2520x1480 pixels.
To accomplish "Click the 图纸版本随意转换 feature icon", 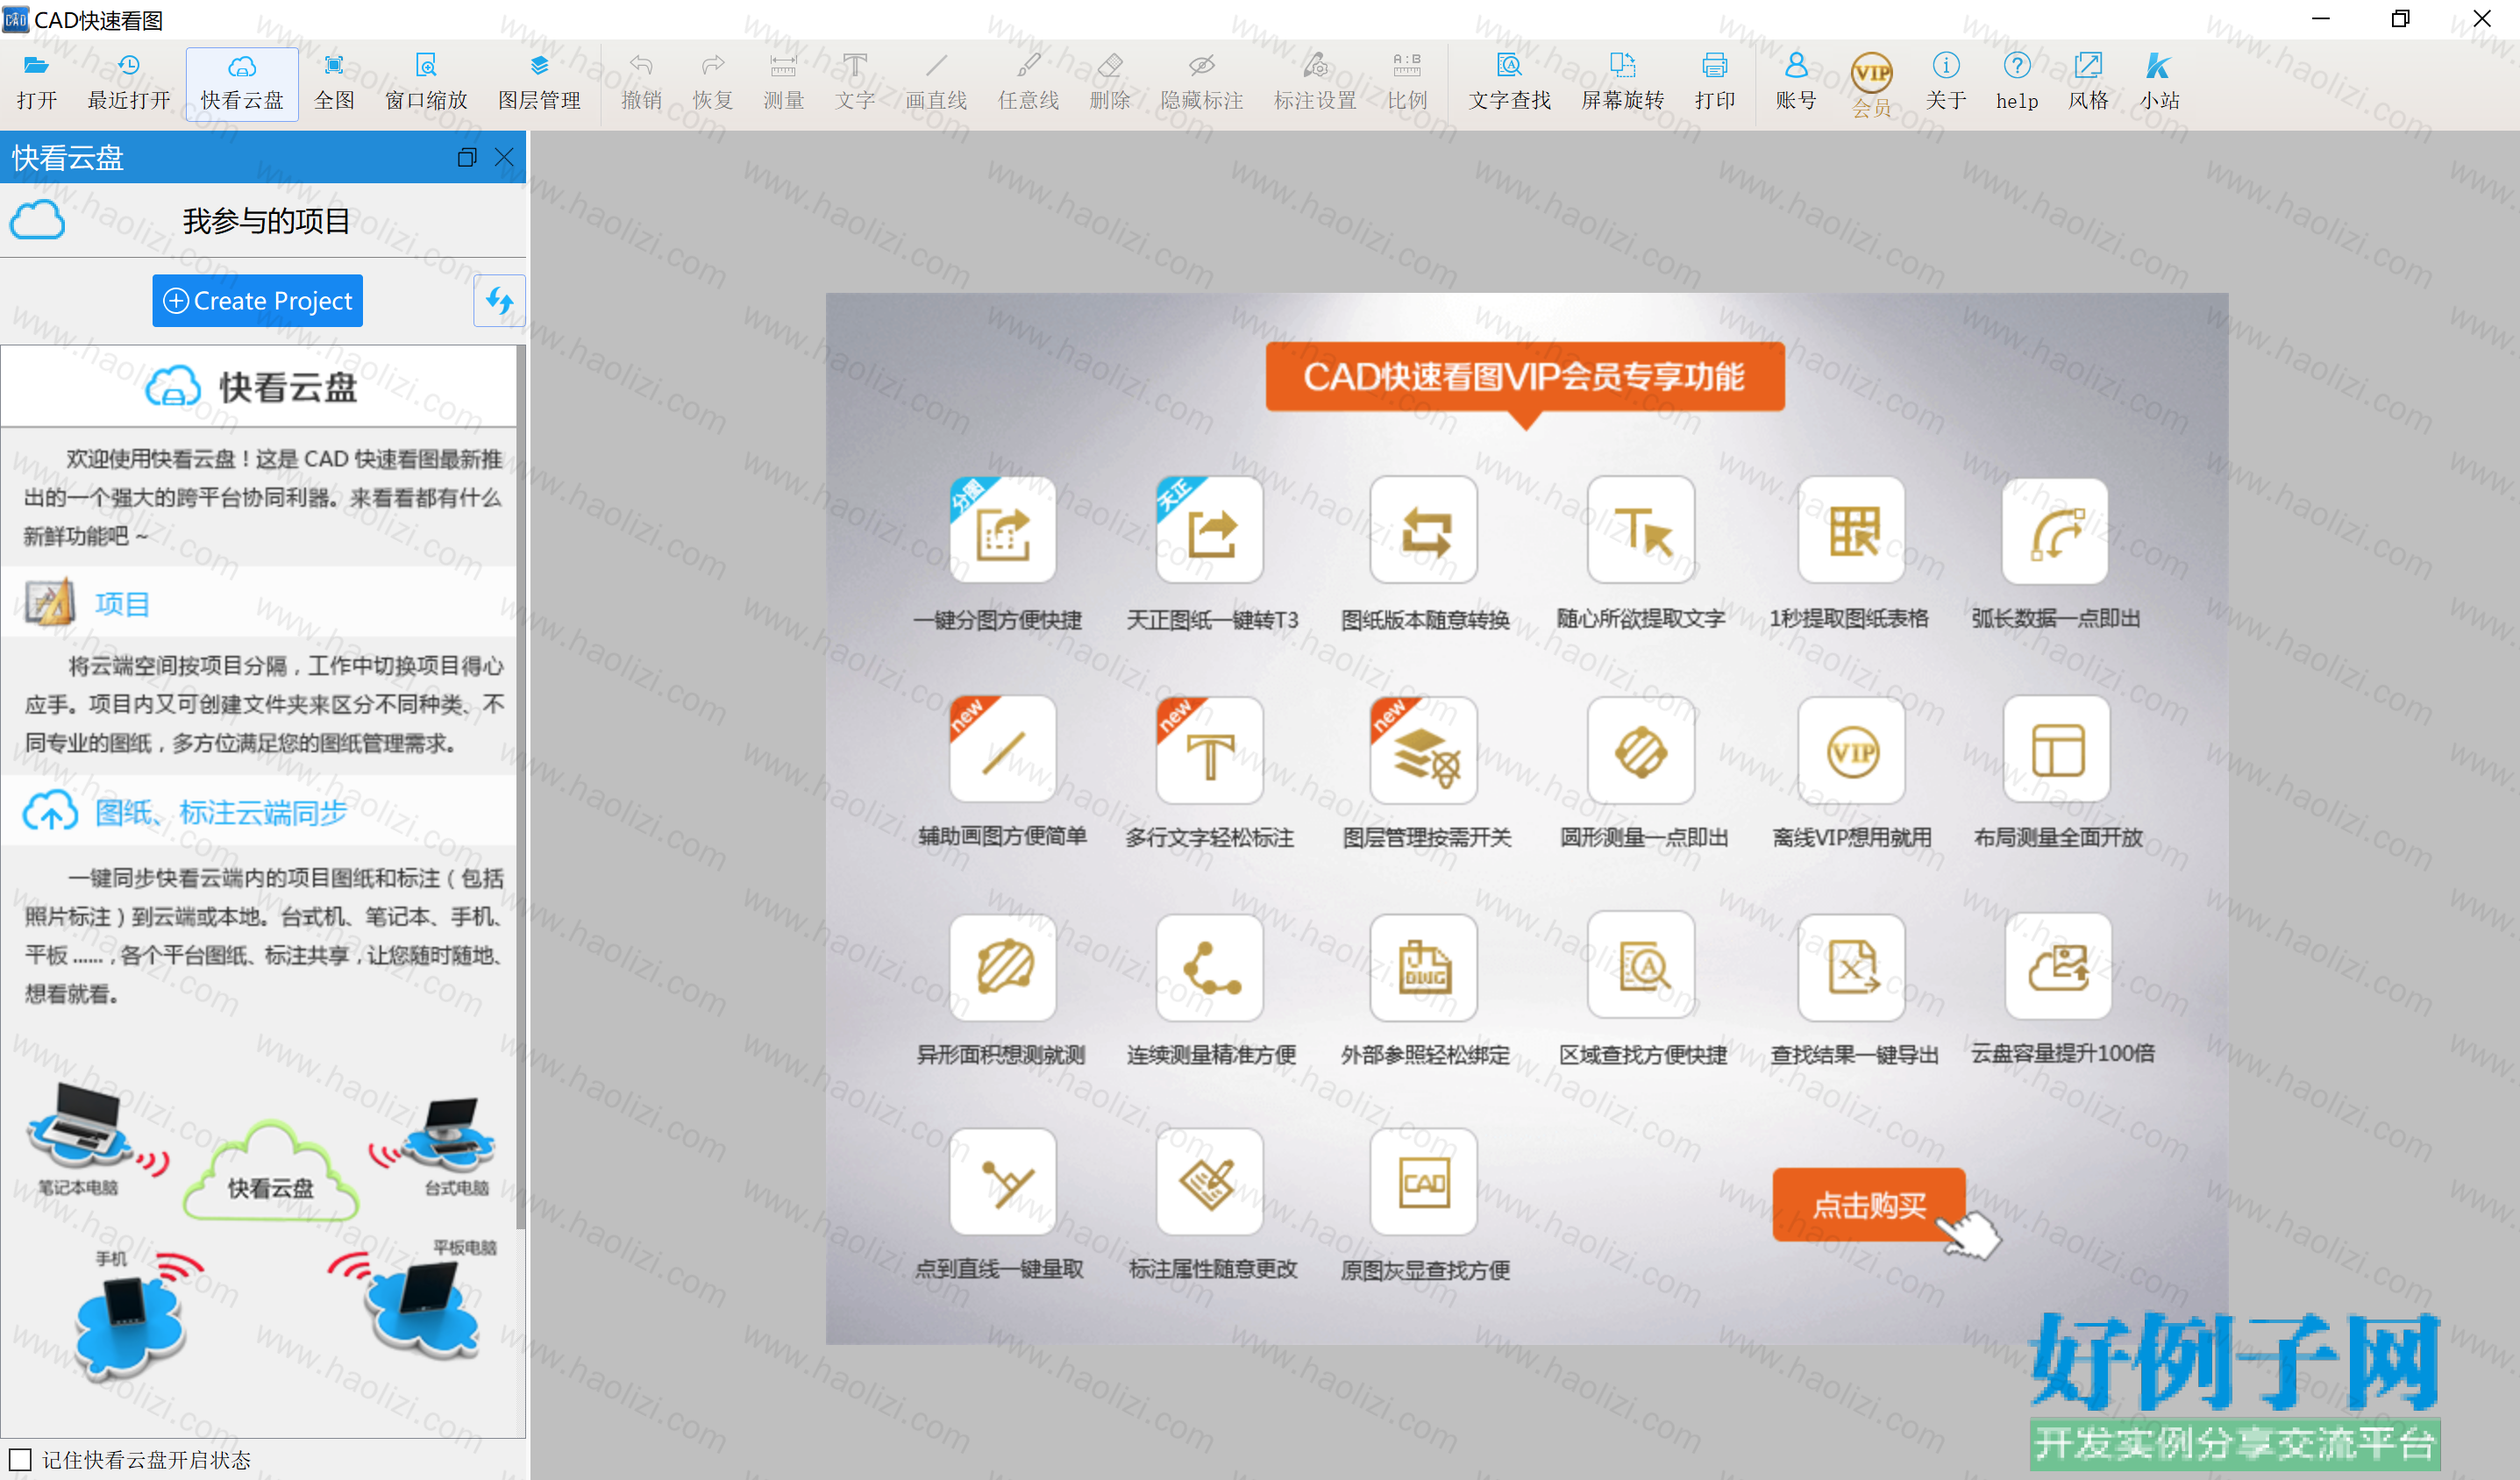I will [1424, 530].
